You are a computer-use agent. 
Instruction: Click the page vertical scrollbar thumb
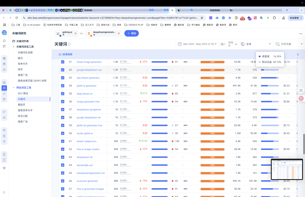[304, 144]
